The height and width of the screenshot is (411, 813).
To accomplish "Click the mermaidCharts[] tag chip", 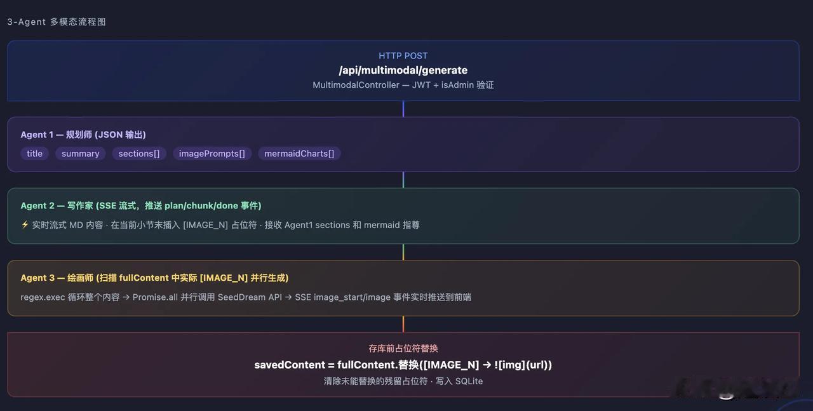I will click(x=299, y=154).
